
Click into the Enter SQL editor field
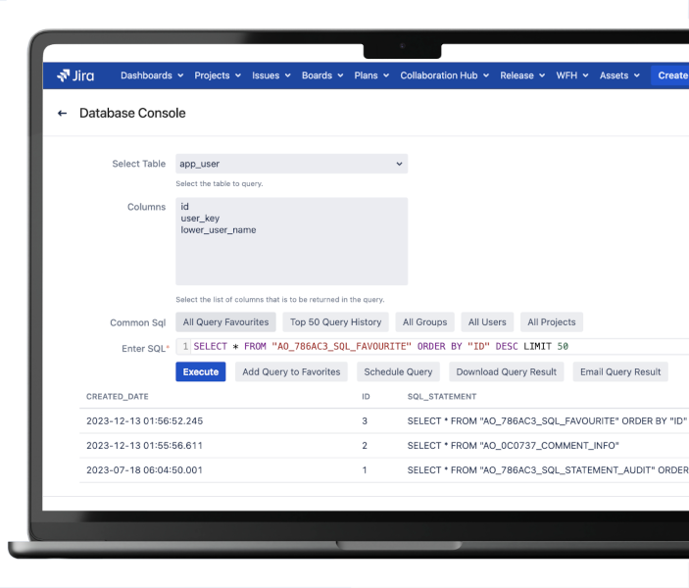coord(431,346)
